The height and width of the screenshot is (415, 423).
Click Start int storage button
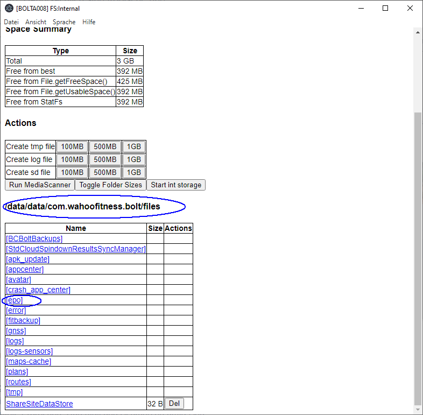pos(176,185)
